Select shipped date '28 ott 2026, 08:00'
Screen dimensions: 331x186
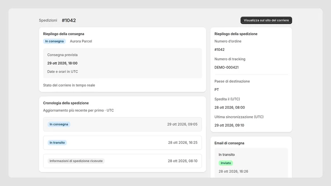tap(230, 107)
